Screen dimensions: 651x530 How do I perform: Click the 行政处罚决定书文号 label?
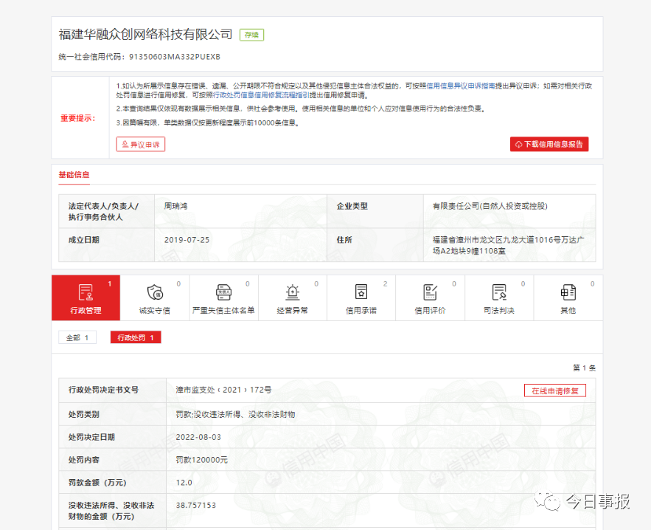[x=103, y=390]
